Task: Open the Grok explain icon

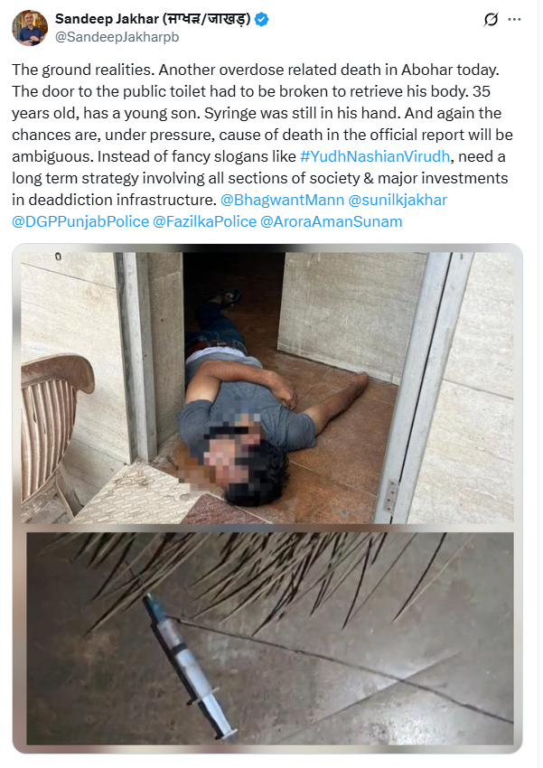Action: 491,20
